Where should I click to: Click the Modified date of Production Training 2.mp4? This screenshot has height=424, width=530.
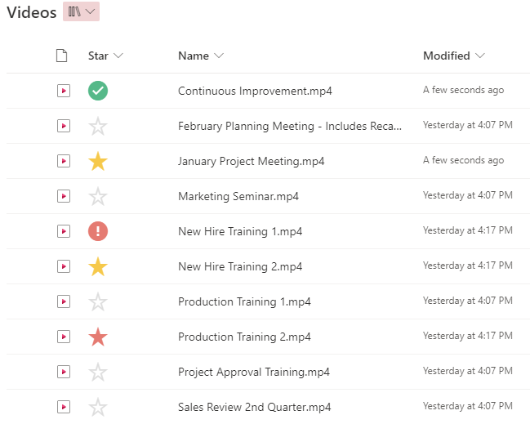468,336
